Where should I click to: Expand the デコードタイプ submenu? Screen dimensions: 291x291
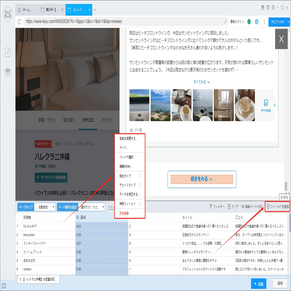click(129, 185)
